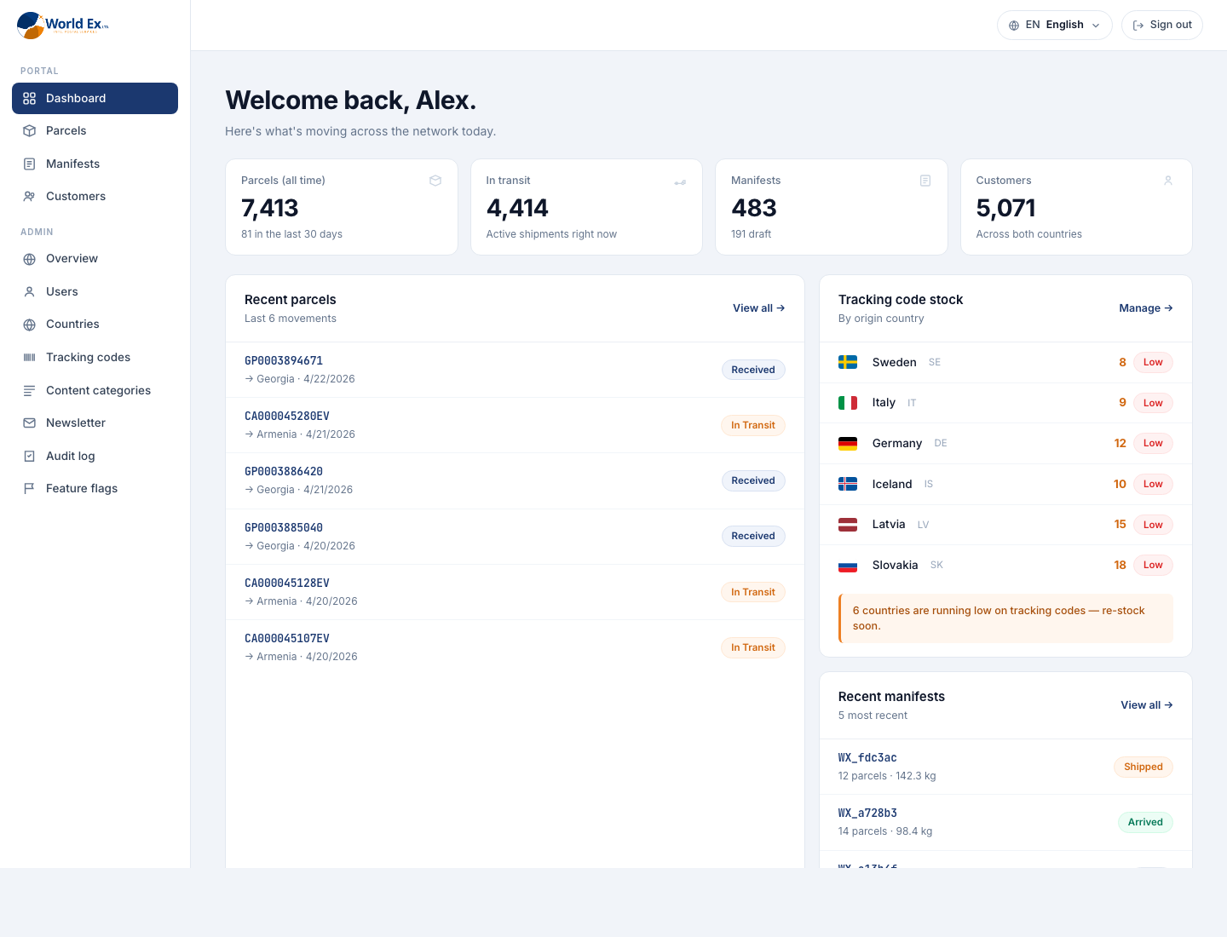Image resolution: width=1227 pixels, height=937 pixels.
Task: Click the Germany flag icon
Action: (x=848, y=444)
